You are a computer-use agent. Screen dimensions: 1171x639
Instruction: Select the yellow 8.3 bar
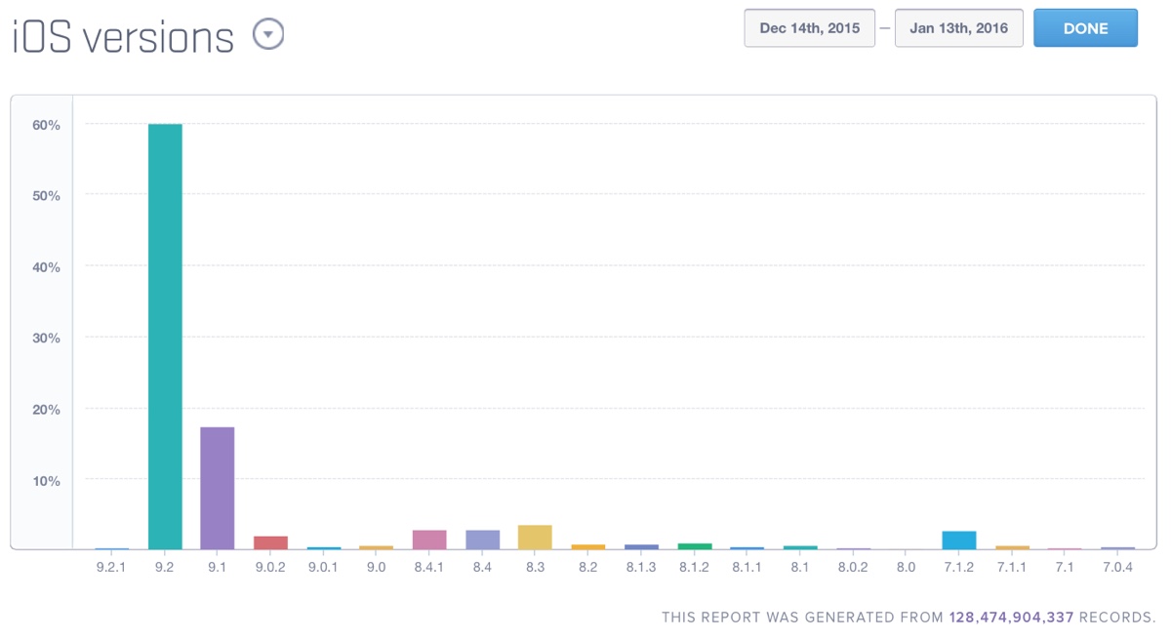pos(535,538)
